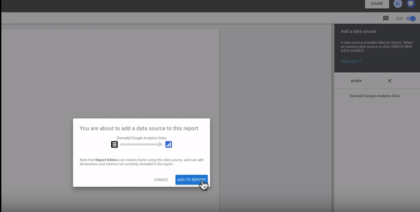Screen dimensions: 420x212
Task: Click the data source name label inside dialog
Action: 141,138
